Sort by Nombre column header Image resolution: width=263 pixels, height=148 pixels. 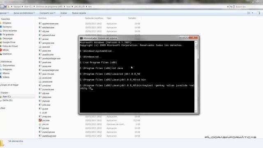tap(42, 18)
